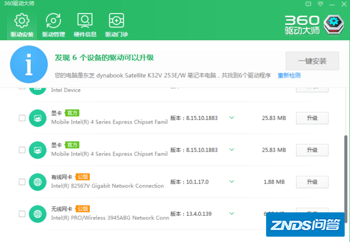Expand version dropdown for 10.1.17.0

coord(232,181)
